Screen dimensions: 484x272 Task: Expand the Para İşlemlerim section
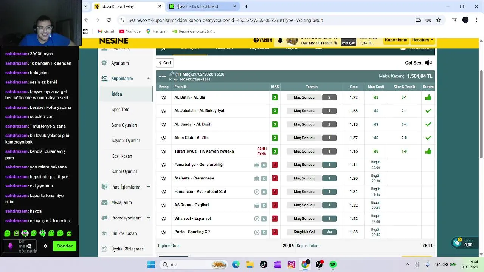(x=148, y=187)
